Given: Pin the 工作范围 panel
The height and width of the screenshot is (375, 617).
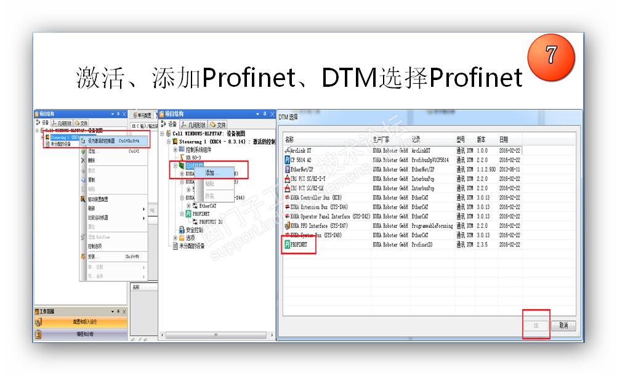Looking at the screenshot, I should [x=118, y=311].
